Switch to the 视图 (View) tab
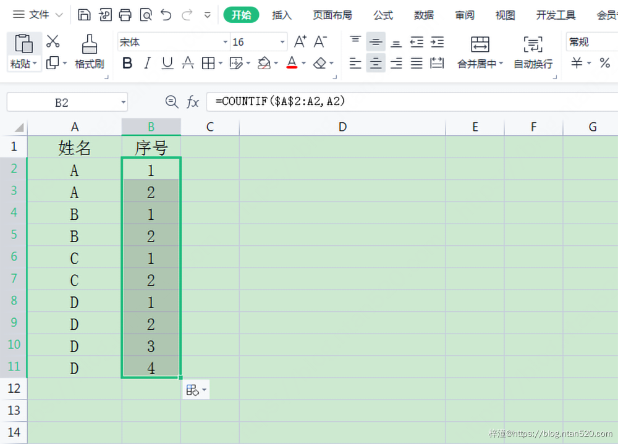 click(505, 15)
